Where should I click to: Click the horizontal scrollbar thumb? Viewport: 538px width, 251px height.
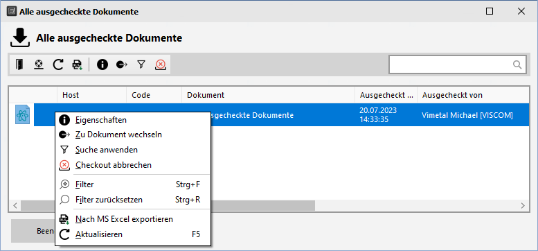pyautogui.click(x=168, y=206)
